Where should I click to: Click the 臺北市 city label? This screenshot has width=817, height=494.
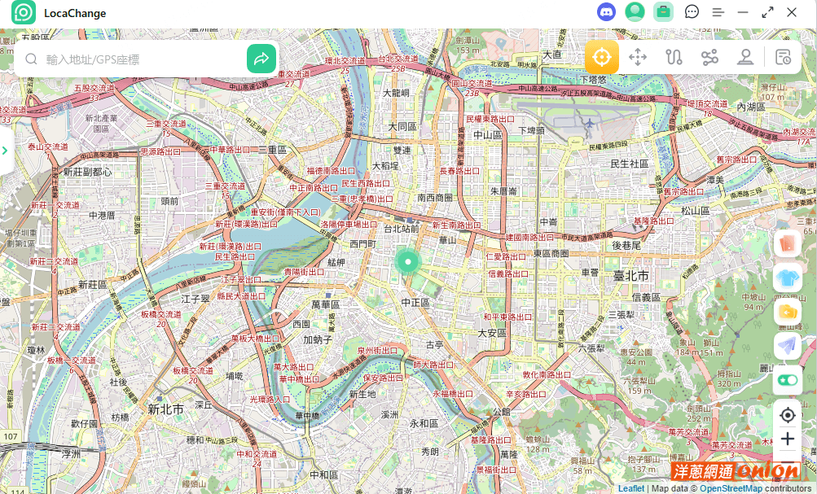631,276
